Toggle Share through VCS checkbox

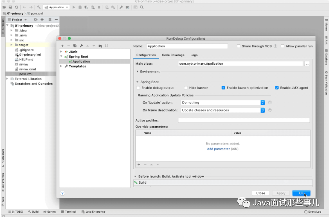[239, 46]
